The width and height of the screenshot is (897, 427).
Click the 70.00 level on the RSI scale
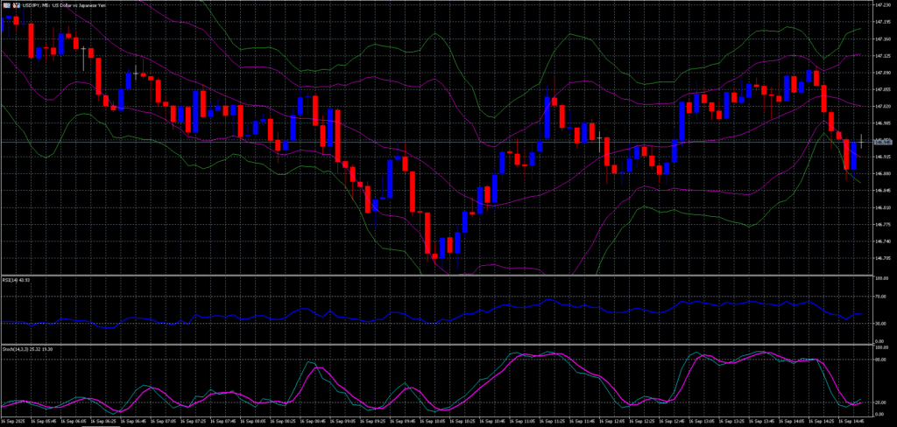880,297
